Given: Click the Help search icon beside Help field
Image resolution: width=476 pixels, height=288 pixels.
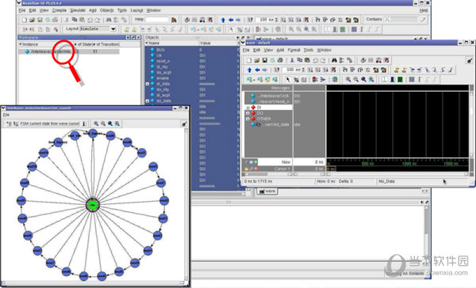Looking at the screenshot, I should (x=174, y=20).
